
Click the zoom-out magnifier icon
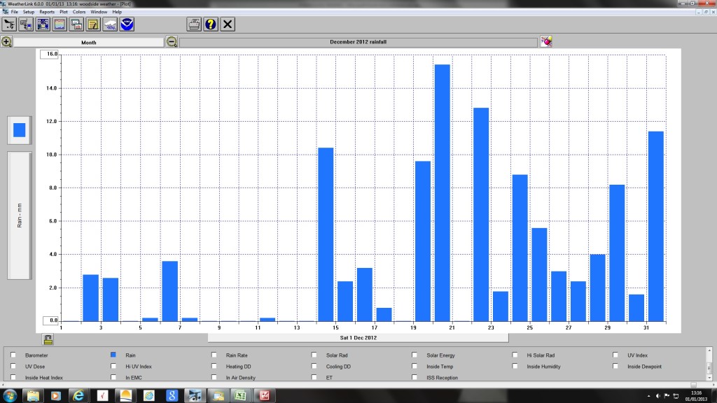[171, 41]
